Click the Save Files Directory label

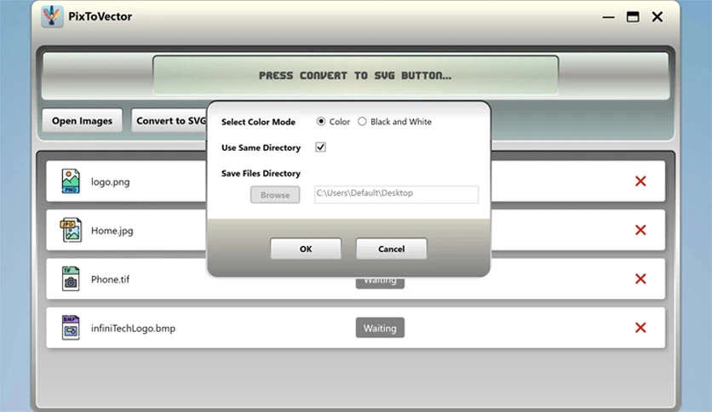[261, 174]
